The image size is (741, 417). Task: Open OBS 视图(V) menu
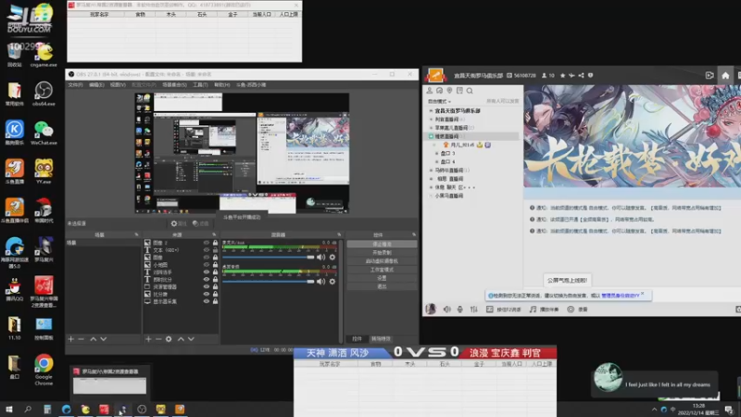(x=118, y=85)
